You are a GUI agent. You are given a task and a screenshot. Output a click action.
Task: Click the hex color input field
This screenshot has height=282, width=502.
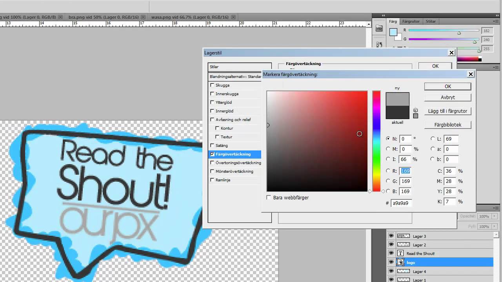402,203
